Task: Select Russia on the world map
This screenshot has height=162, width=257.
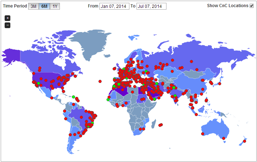Action: (200, 53)
